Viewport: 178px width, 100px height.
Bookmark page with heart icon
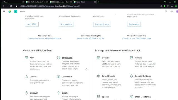tap(168, 6)
